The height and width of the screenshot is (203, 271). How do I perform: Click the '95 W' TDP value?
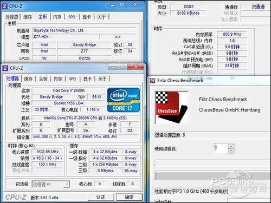pos(96,97)
